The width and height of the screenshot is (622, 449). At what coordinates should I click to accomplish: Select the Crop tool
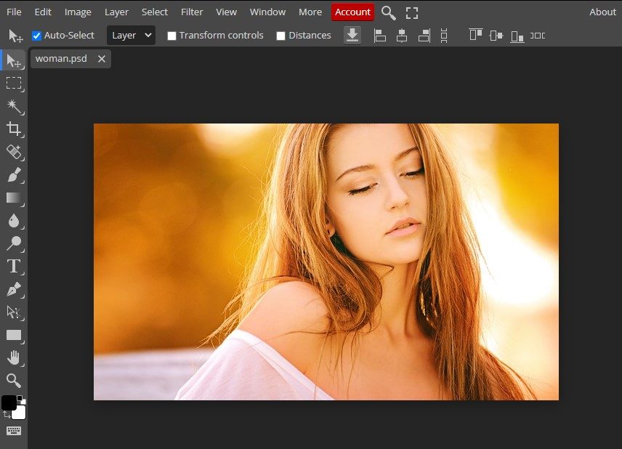[13, 129]
